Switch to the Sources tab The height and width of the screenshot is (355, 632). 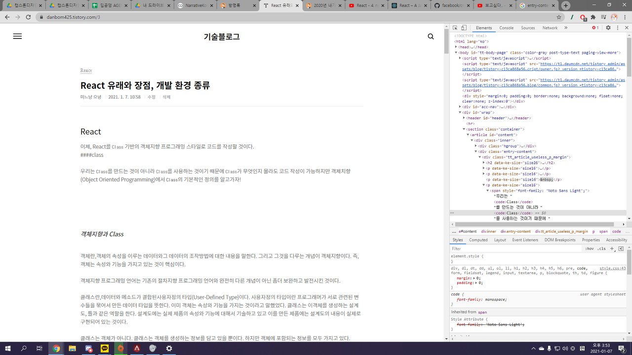tap(528, 28)
